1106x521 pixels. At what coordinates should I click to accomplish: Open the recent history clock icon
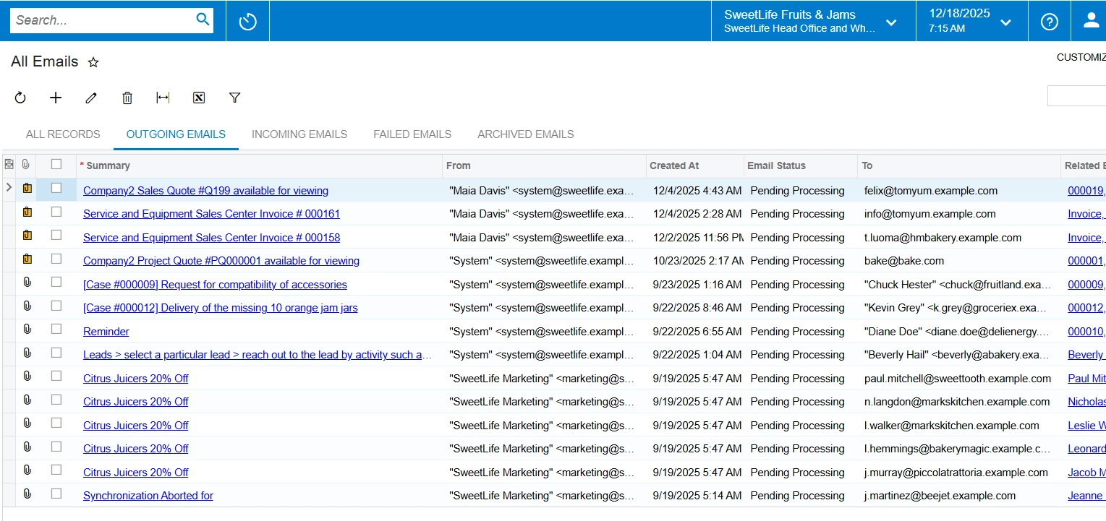pyautogui.click(x=247, y=21)
